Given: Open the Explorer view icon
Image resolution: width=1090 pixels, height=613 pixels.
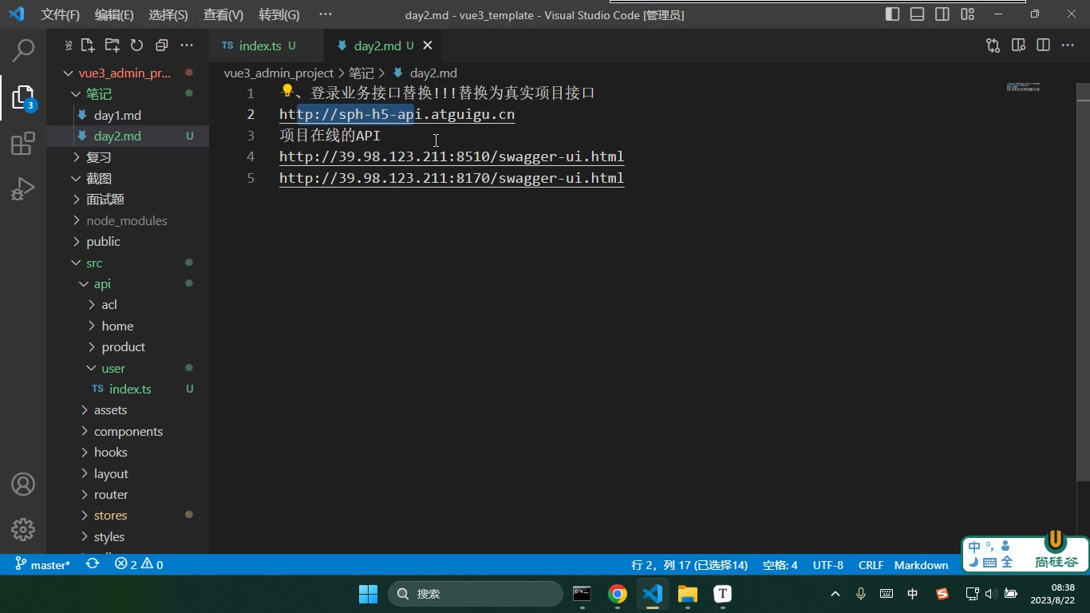Looking at the screenshot, I should coord(23,97).
